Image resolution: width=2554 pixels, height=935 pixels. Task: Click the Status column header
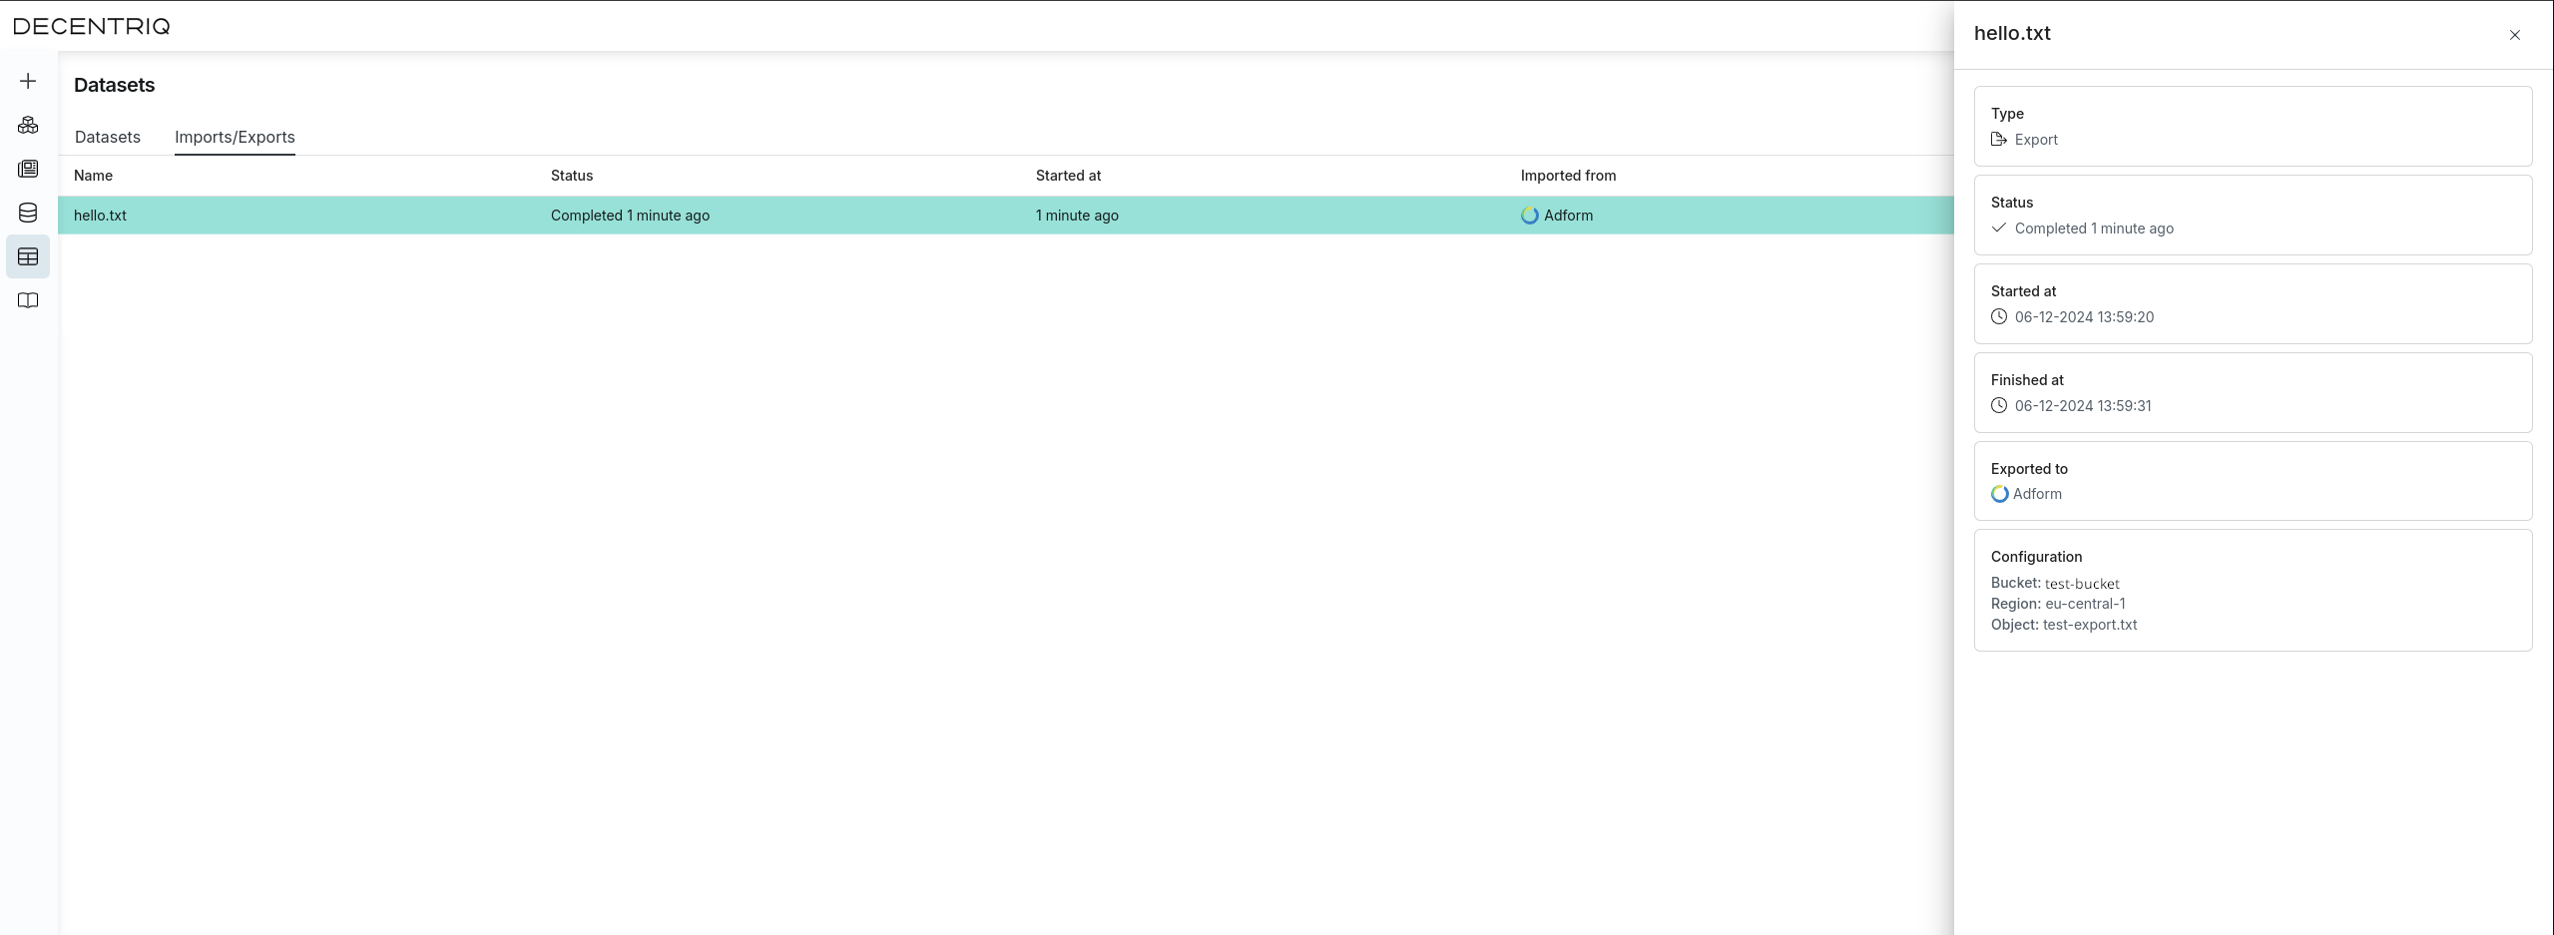(x=571, y=176)
